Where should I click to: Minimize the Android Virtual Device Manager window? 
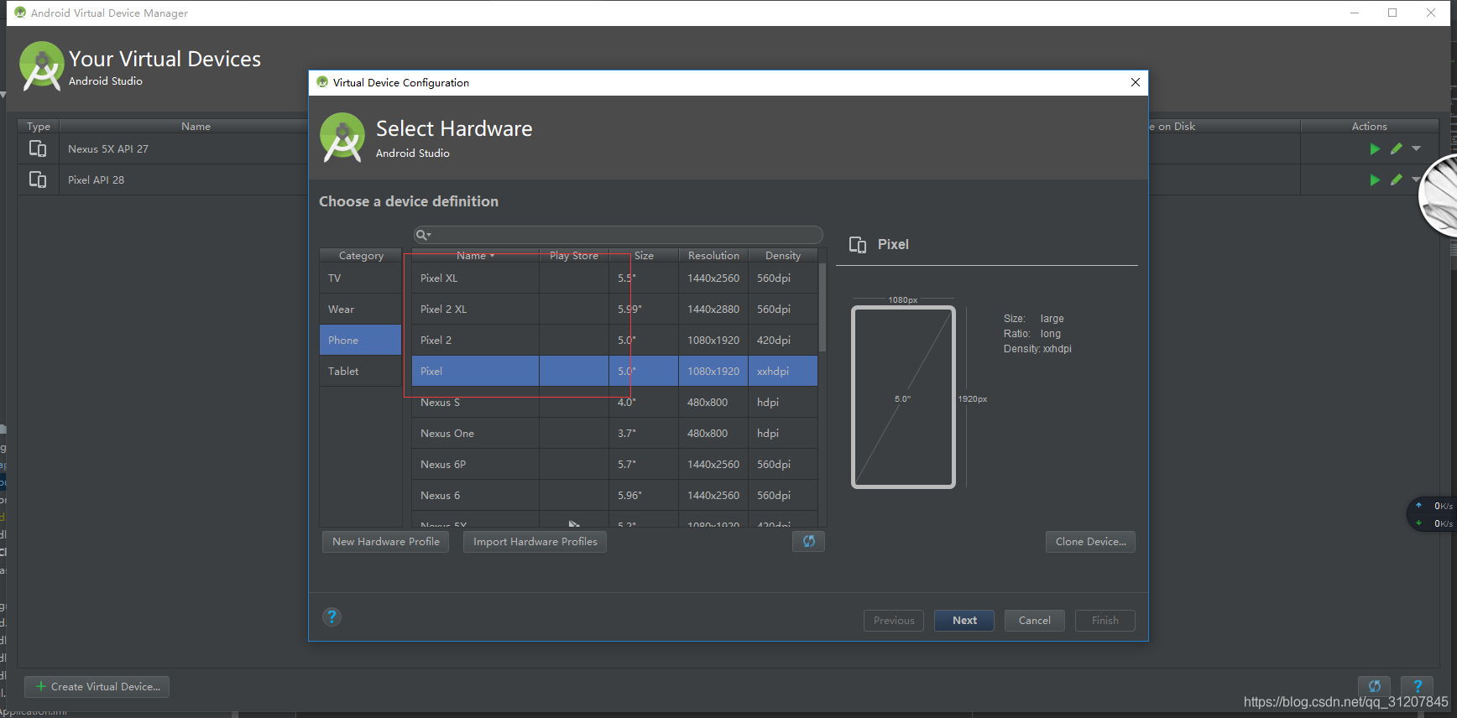click(1355, 13)
